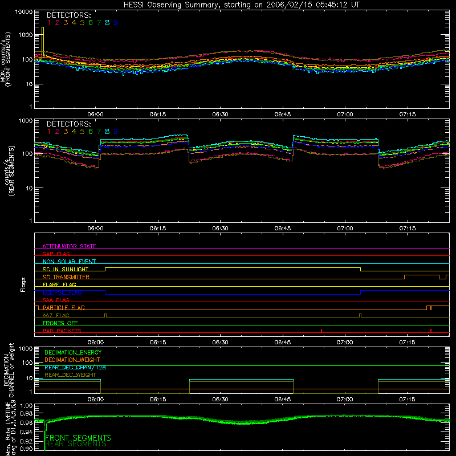Click the 0.98 tick on the livetime axis
This screenshot has height=456, width=456.
click(x=27, y=413)
